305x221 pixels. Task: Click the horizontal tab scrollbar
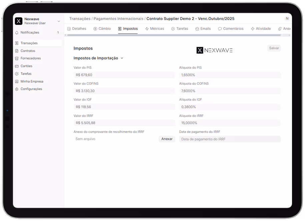point(174,35)
